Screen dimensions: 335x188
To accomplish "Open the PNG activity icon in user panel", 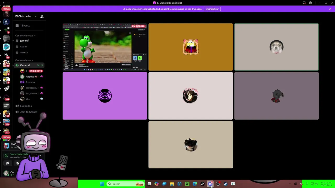I will [x=6, y=146].
